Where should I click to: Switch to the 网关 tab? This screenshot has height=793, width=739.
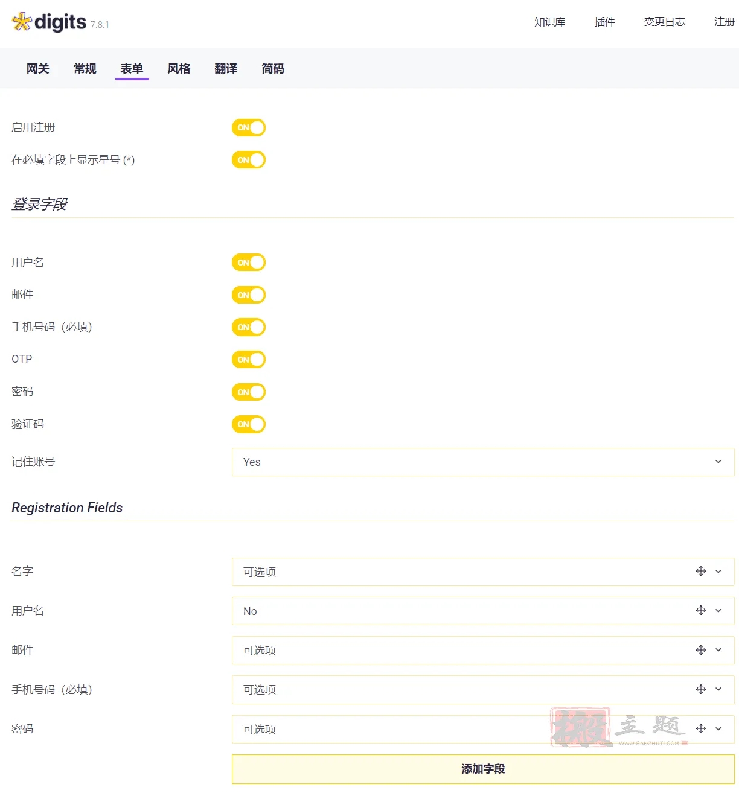coord(37,69)
